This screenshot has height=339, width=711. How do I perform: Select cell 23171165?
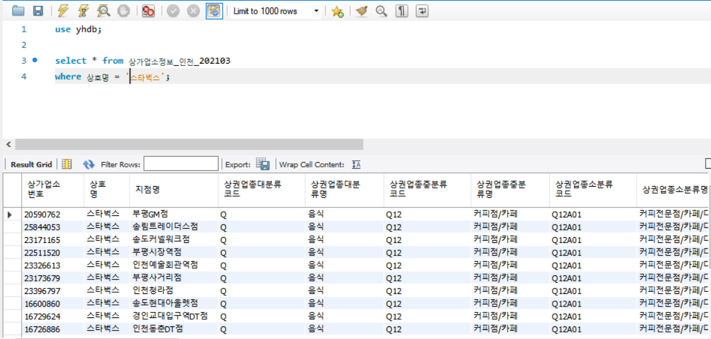pyautogui.click(x=52, y=240)
